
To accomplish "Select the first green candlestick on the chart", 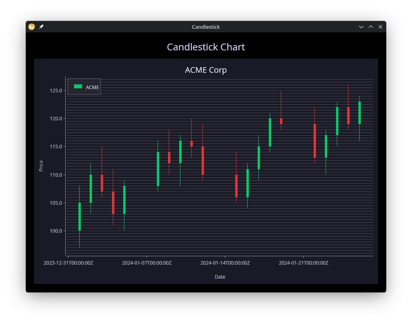I will [80, 216].
